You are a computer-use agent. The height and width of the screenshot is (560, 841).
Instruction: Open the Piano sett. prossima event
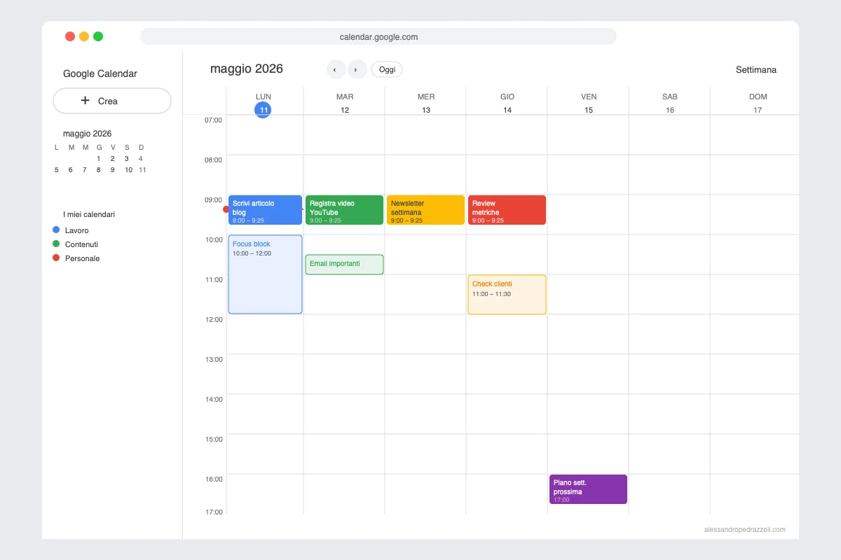[x=588, y=489]
